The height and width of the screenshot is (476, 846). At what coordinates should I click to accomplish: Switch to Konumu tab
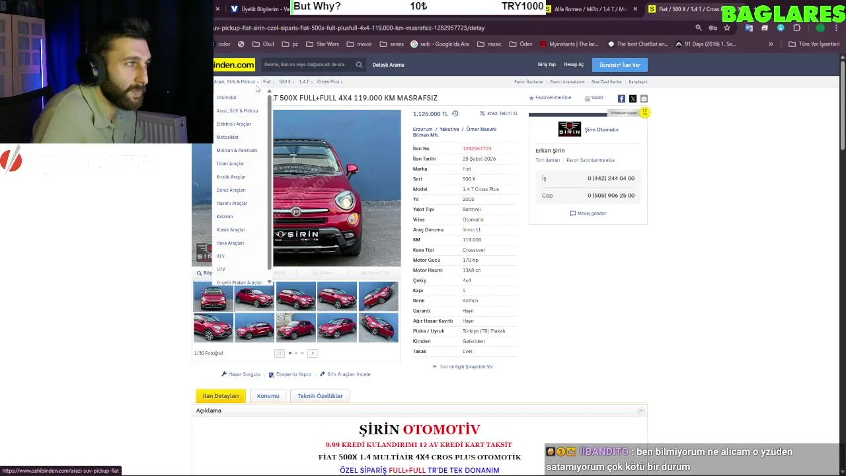point(268,396)
